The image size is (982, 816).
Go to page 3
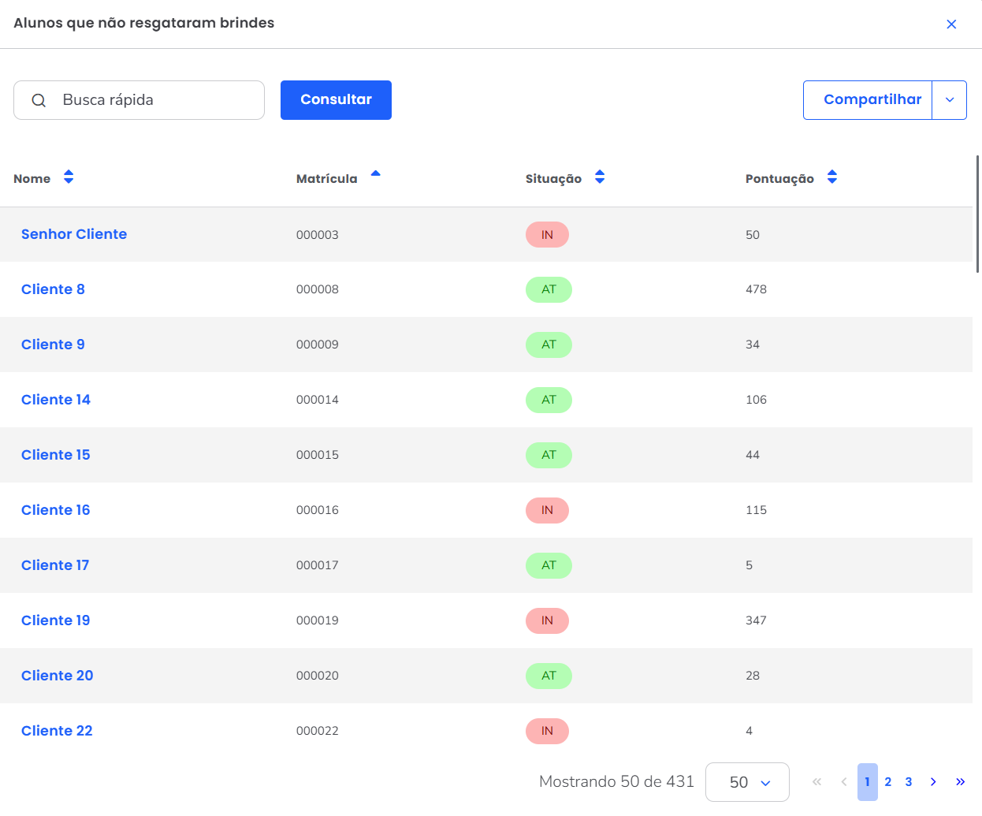point(909,782)
